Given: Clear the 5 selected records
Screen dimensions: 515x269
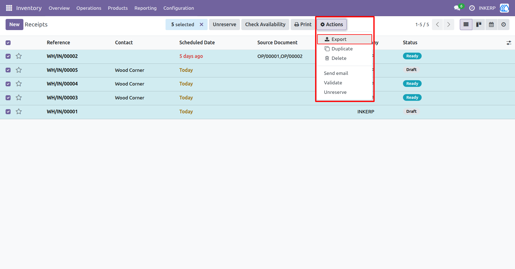Looking at the screenshot, I should point(201,25).
